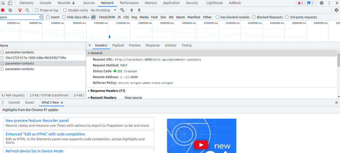
Task: Go to the Sources panel
Action: tap(89, 3)
